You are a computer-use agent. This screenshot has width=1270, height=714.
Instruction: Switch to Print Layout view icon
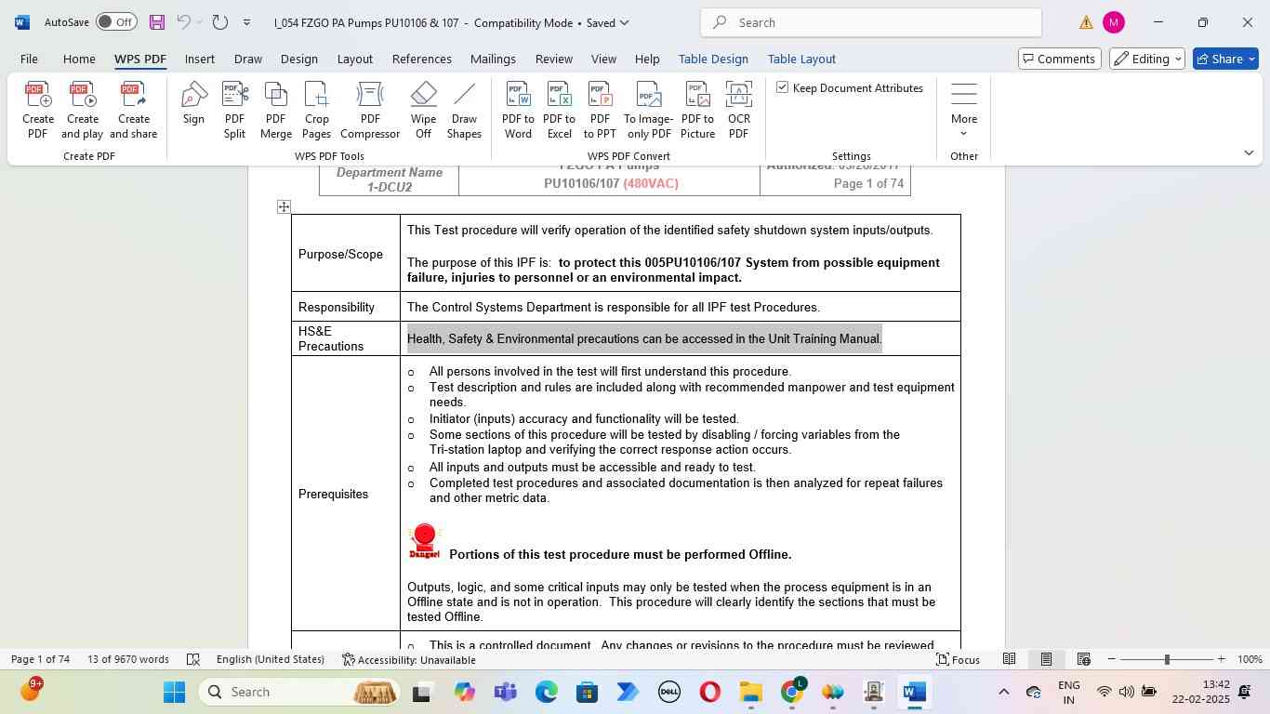click(1046, 659)
